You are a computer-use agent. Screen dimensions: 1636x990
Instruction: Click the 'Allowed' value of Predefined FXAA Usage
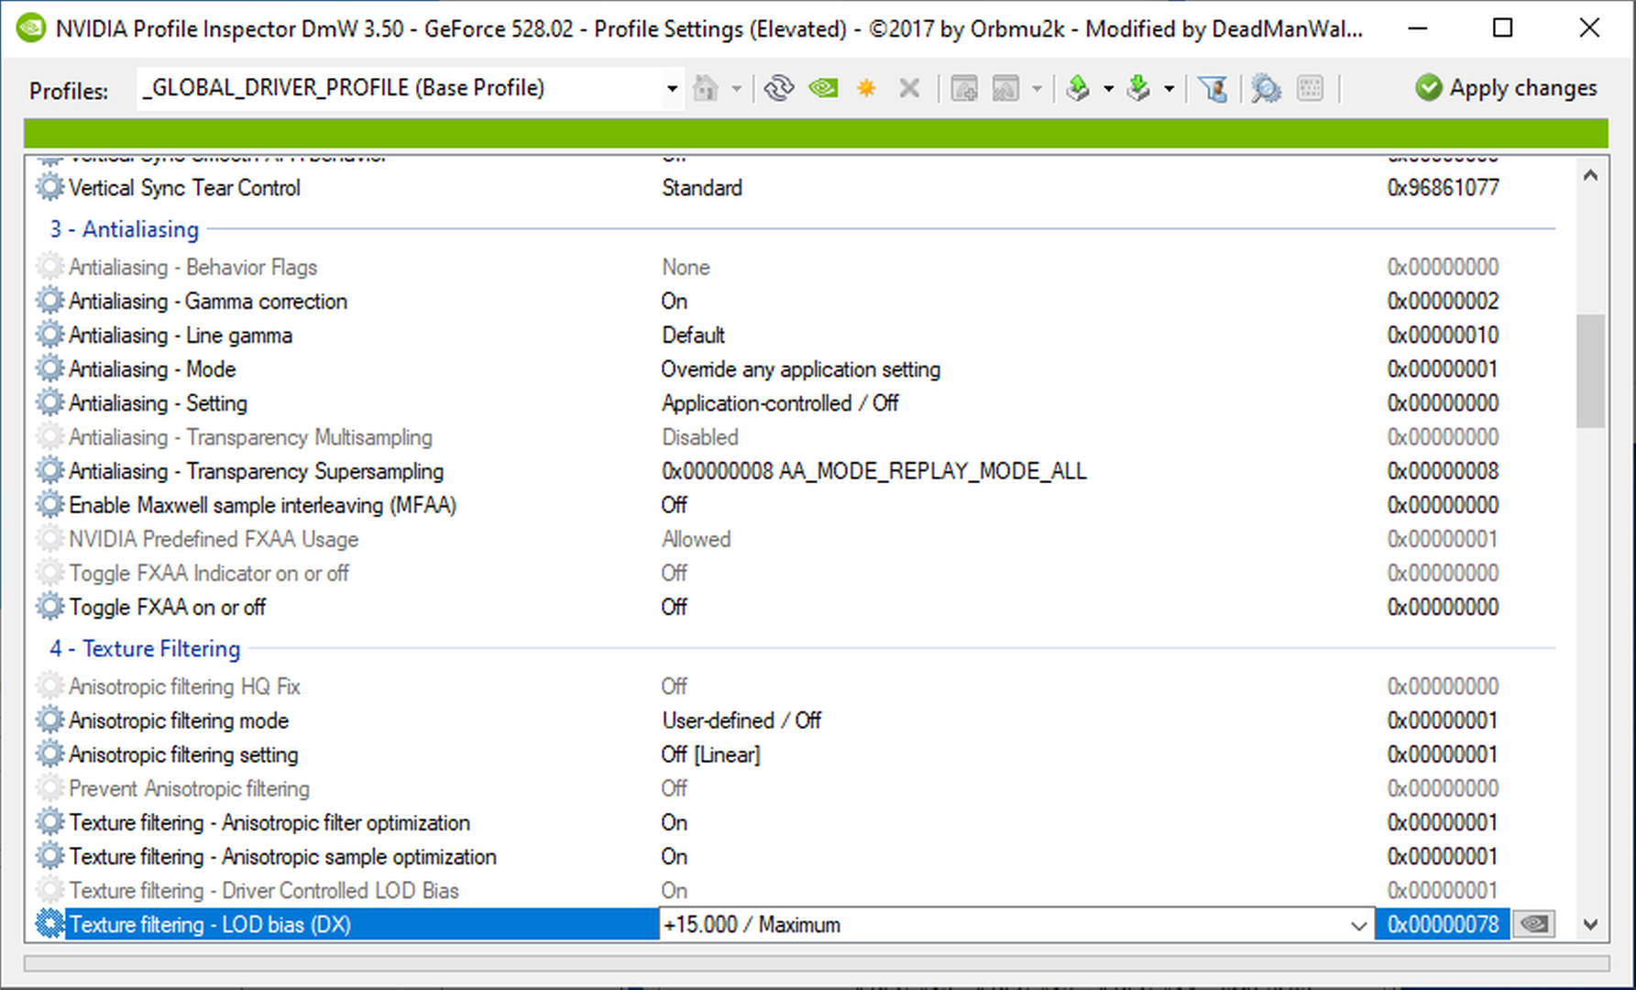(x=697, y=538)
